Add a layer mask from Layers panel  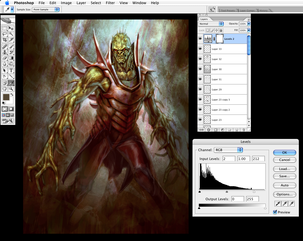click(x=216, y=130)
